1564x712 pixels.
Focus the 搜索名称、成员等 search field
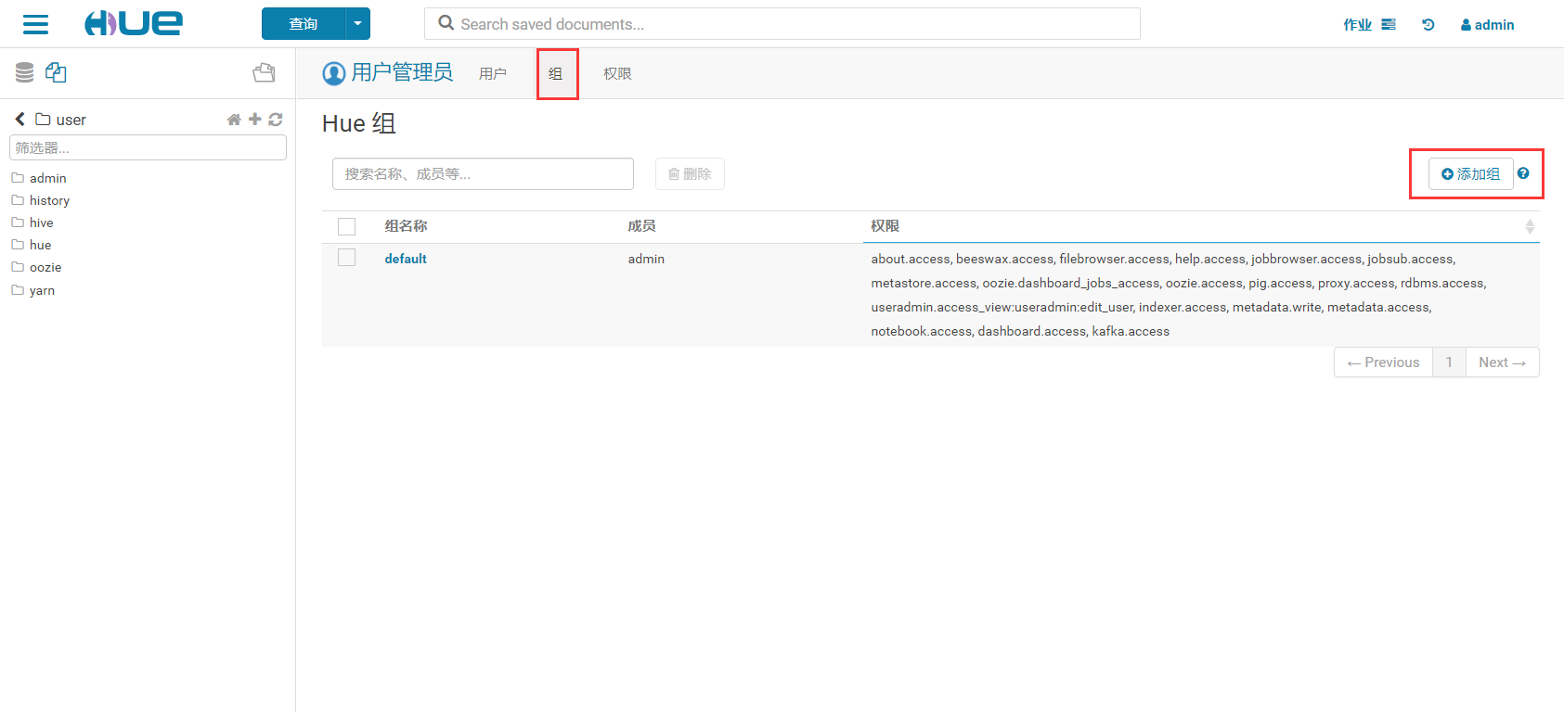click(x=483, y=173)
